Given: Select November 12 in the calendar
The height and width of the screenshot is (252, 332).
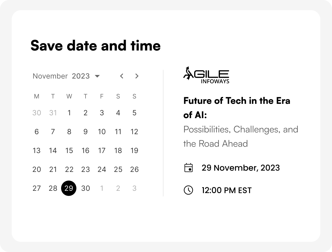Looking at the screenshot, I should pyautogui.click(x=134, y=132).
